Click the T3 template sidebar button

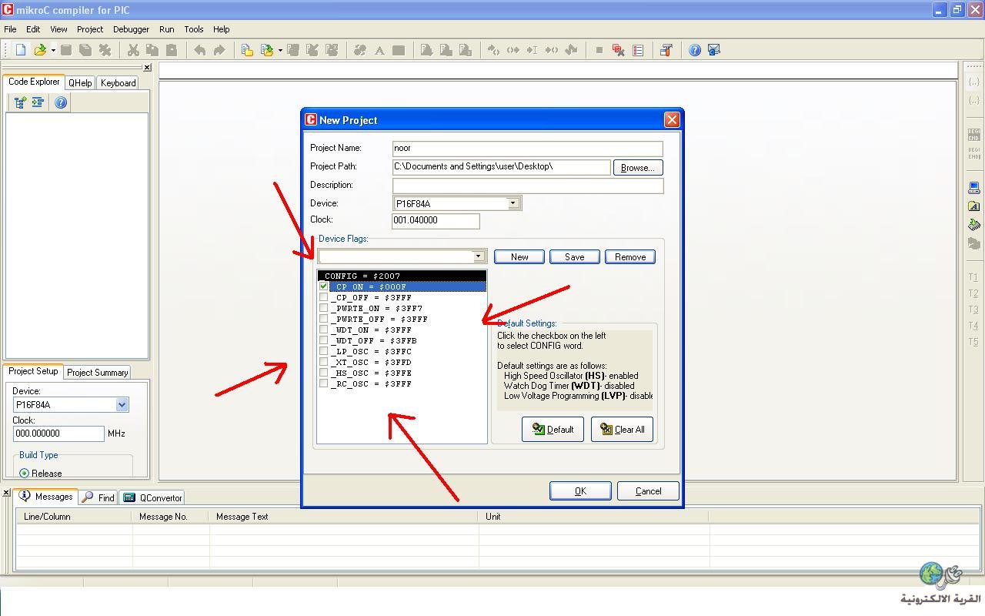point(973,310)
